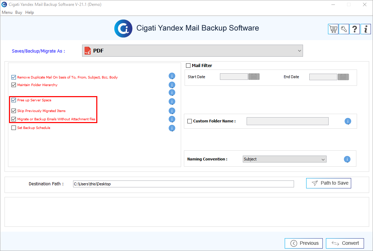The width and height of the screenshot is (373, 251).
Task: Click Path to Save button
Action: click(329, 183)
